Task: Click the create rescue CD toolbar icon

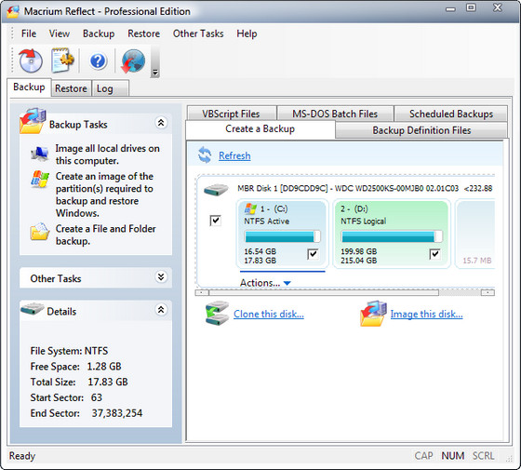Action: click(30, 60)
